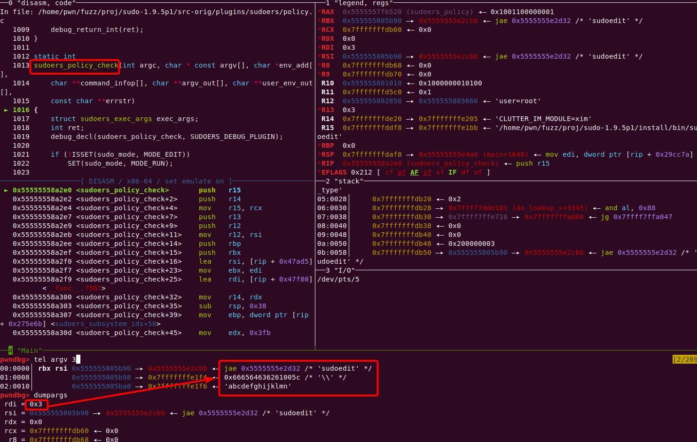Click the "mov edx, 0x3fb" instruction
The width and height of the screenshot is (697, 442).
point(235,333)
